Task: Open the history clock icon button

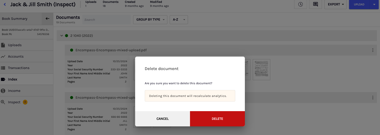Action: pos(300,4)
